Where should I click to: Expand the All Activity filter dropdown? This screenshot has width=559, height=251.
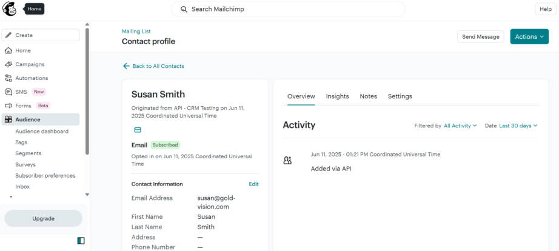pyautogui.click(x=460, y=125)
